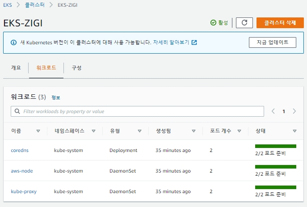Go to previous workloads page arrow
Image resolution: width=307 pixels, height=207 pixels.
click(x=273, y=111)
